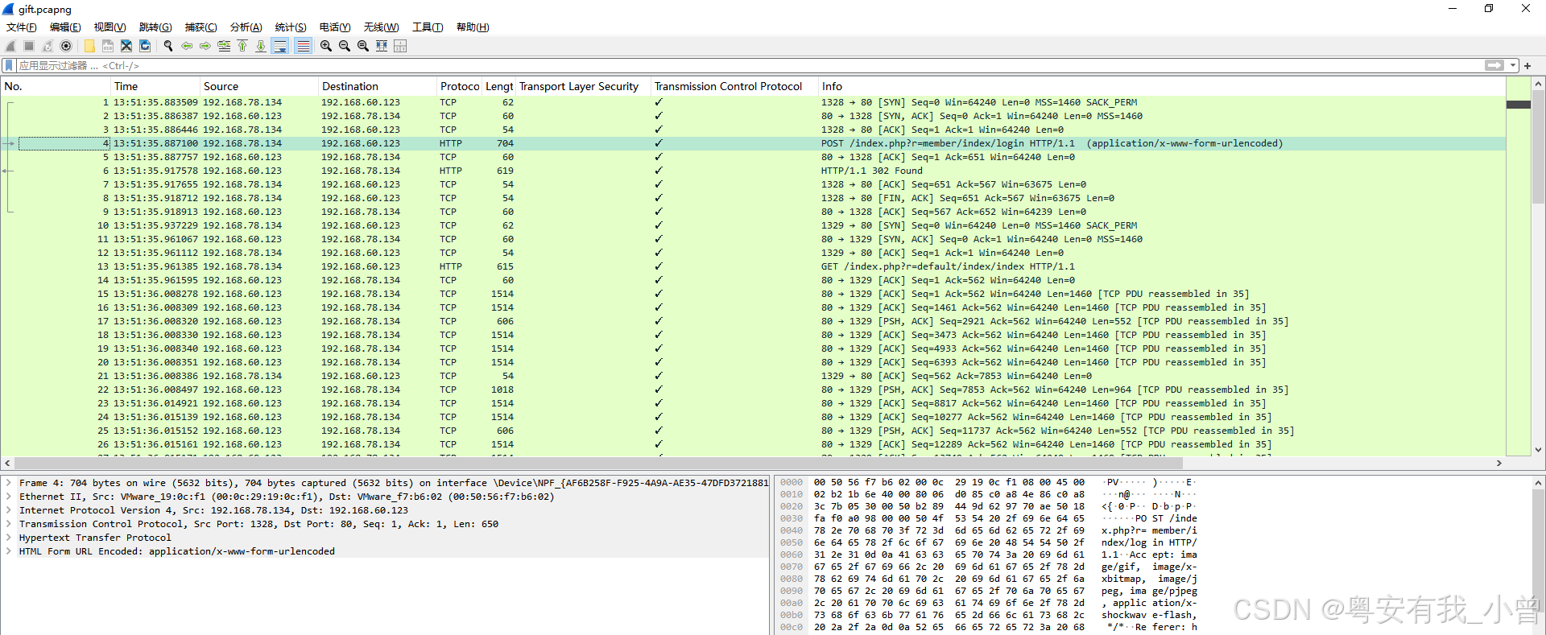Expand the Frame 4 details row
This screenshot has height=635, width=1546.
coord(9,483)
